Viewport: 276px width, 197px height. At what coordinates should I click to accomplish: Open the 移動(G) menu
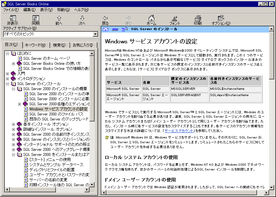click(63, 10)
